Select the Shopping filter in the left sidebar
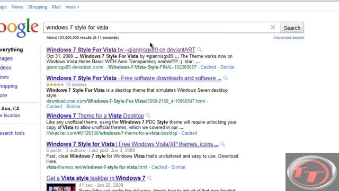The image size is (339, 191). [x=8, y=86]
